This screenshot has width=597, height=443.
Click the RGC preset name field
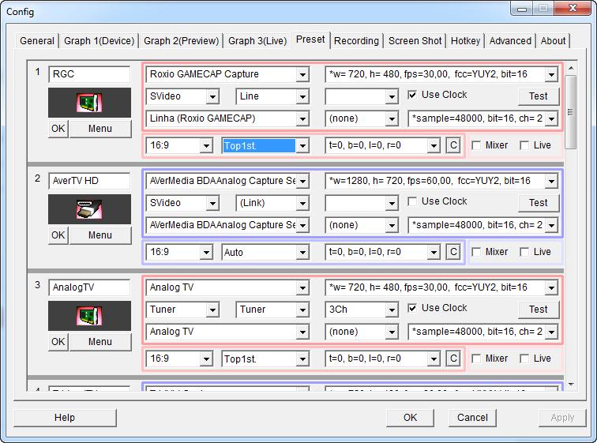(x=89, y=74)
